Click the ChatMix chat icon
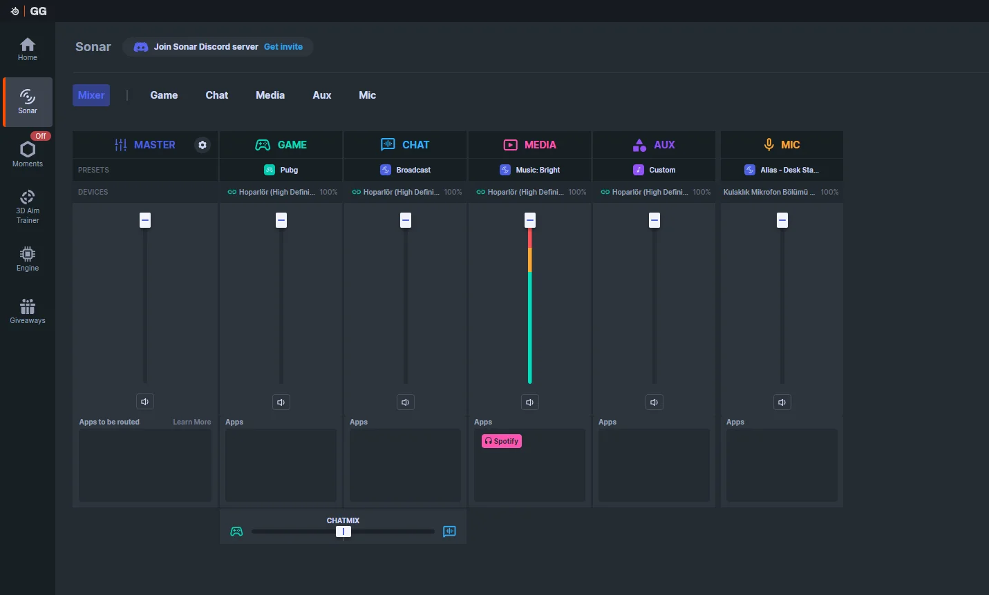The width and height of the screenshot is (989, 595). [449, 531]
